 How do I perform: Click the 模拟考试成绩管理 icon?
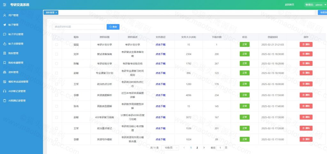pyautogui.click(x=4, y=82)
